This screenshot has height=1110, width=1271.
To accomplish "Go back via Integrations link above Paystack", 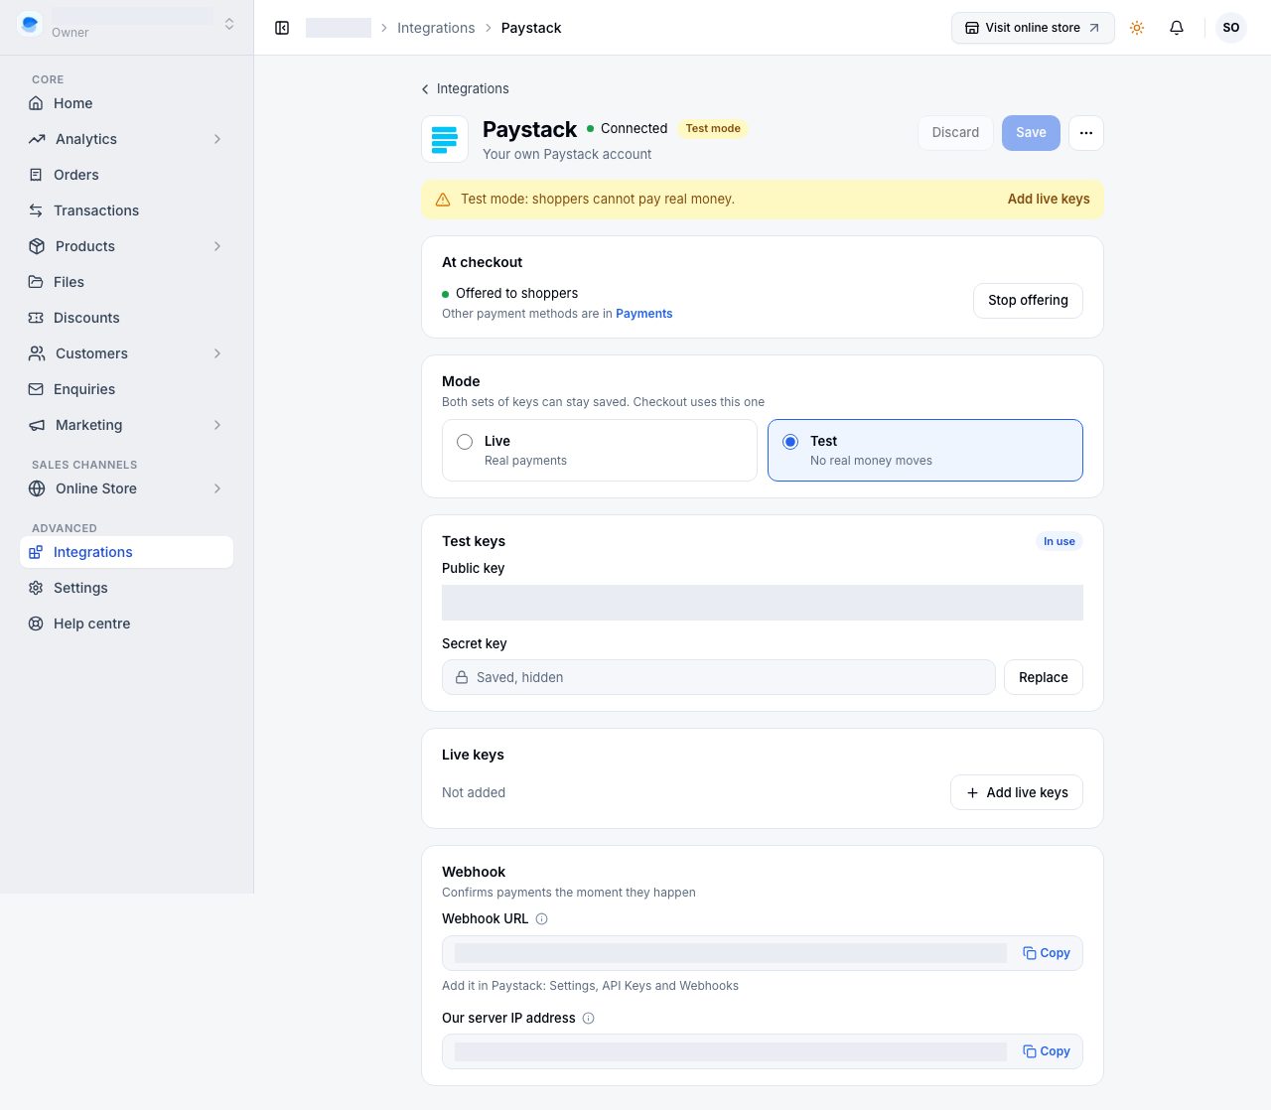I will click(x=465, y=88).
